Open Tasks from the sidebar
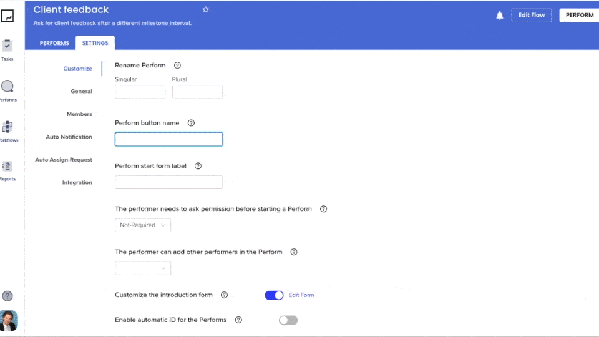This screenshot has height=337, width=599. pos(7,50)
